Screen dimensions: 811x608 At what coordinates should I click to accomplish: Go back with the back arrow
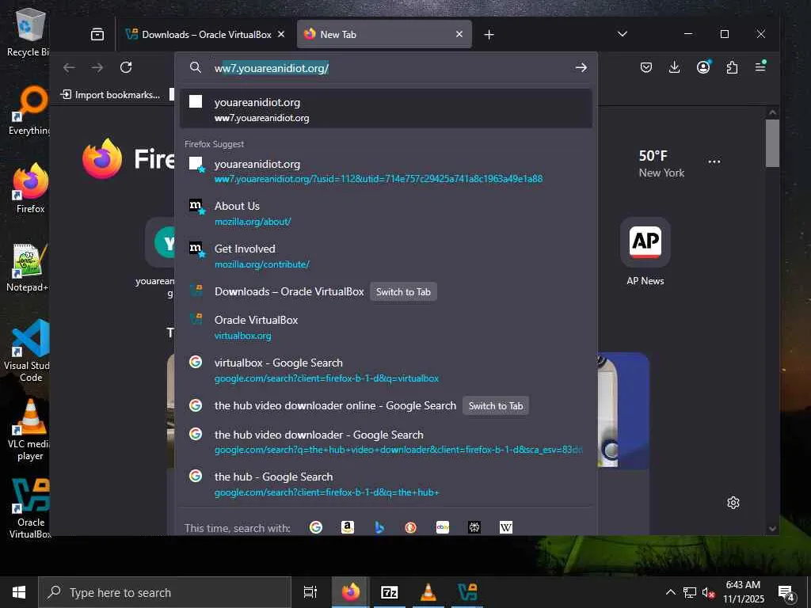point(69,68)
